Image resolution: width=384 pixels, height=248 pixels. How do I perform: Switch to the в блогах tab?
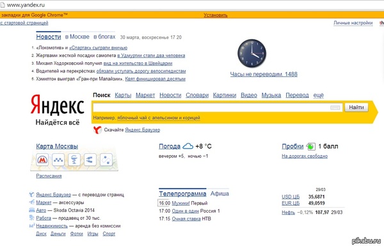pyautogui.click(x=104, y=37)
